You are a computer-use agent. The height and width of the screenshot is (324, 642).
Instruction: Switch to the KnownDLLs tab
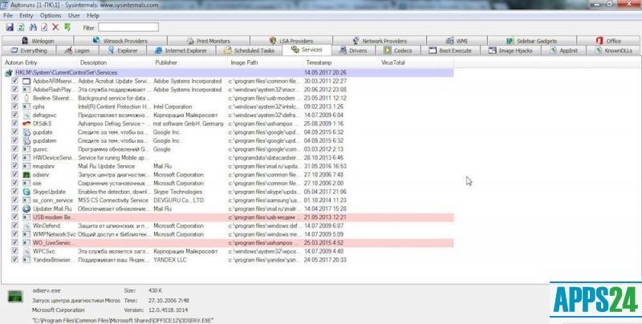pos(614,51)
